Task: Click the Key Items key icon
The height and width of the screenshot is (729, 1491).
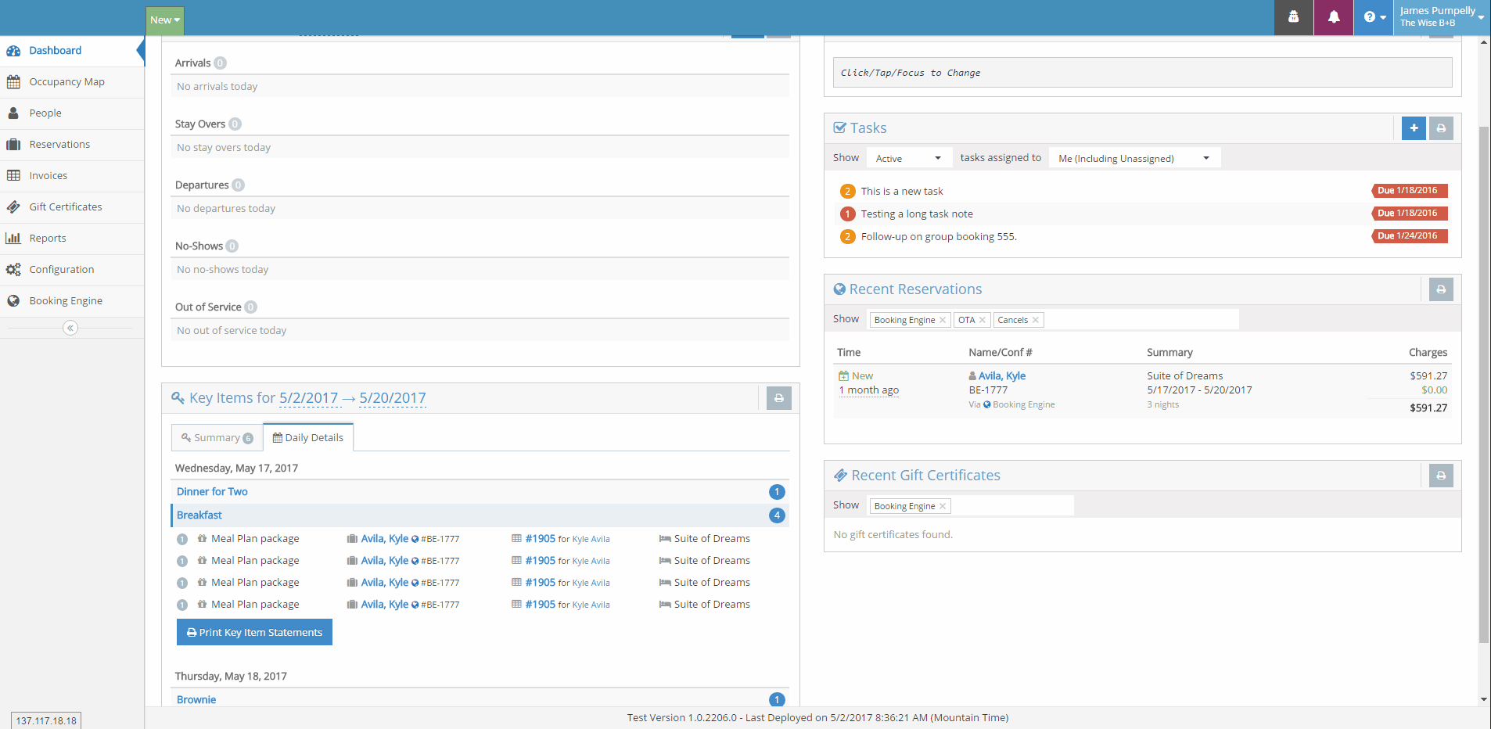Action: coord(178,398)
